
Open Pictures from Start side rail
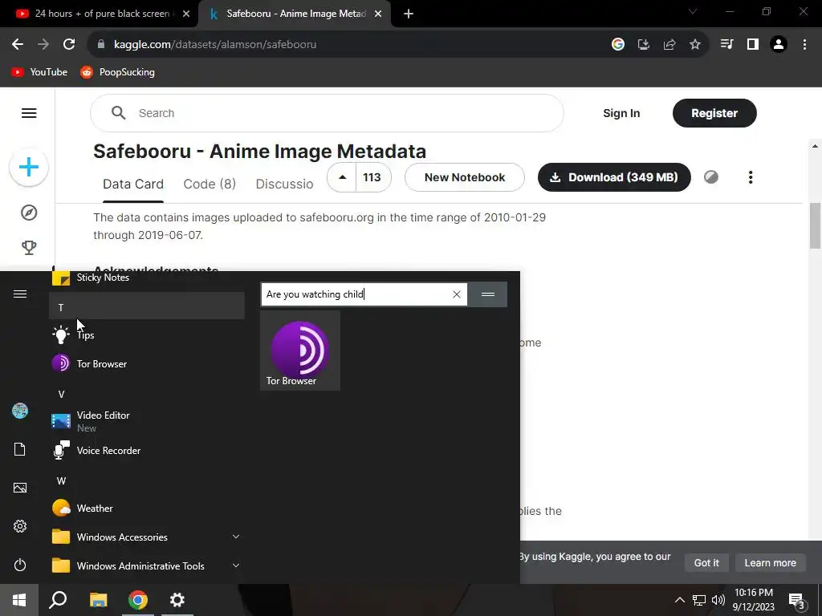click(x=20, y=488)
